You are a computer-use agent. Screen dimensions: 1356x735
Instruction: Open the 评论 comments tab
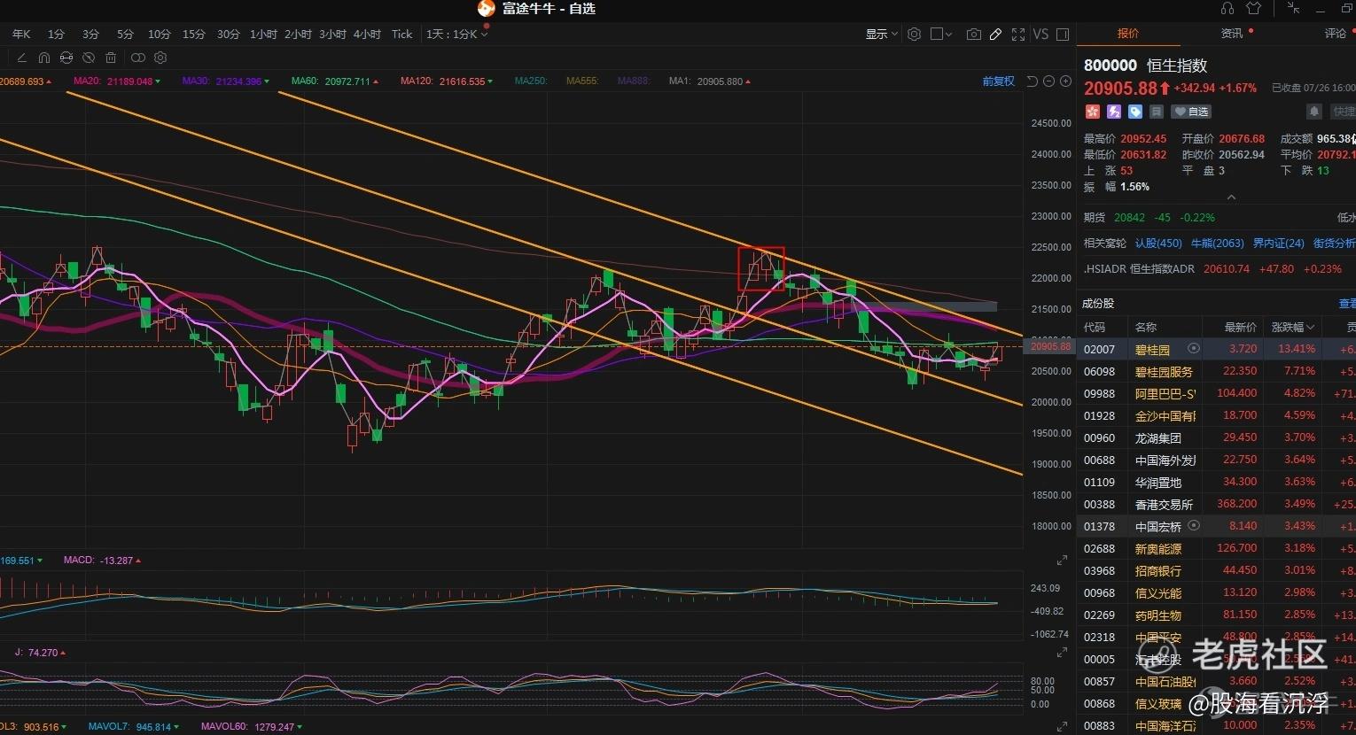(x=1336, y=34)
